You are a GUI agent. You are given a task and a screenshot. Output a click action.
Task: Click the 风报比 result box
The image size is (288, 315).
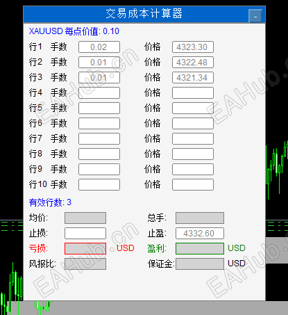click(x=85, y=264)
